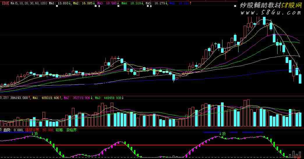Click the volume MA1 409319.406 label
Image resolution: width=304 pixels, height=159 pixels.
tap(46, 98)
